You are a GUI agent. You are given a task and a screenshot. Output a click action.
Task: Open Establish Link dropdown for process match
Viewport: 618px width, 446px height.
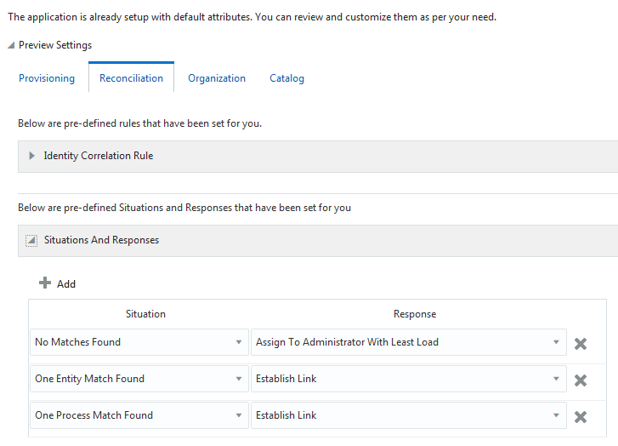(x=556, y=415)
